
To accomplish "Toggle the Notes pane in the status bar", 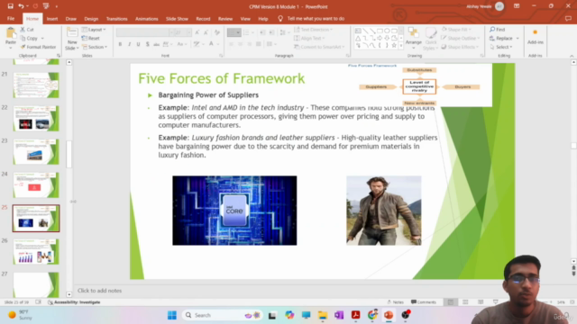I will point(396,302).
